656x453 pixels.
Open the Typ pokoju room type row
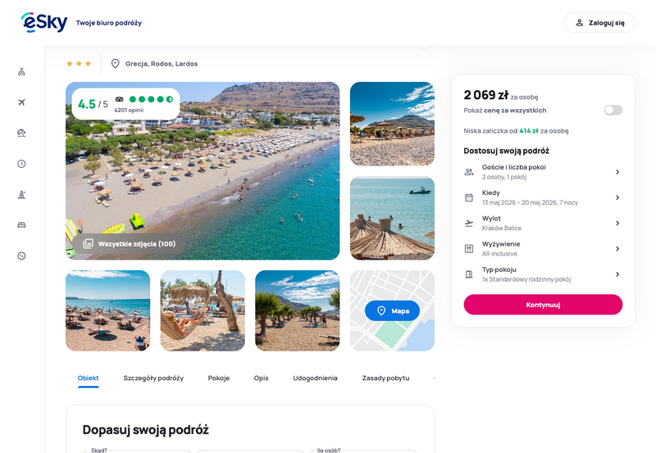click(x=543, y=274)
